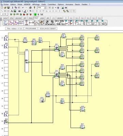Click the empty I3 input slot
Image resolution: width=123 pixels, height=136 pixels.
pyautogui.click(x=6, y=54)
